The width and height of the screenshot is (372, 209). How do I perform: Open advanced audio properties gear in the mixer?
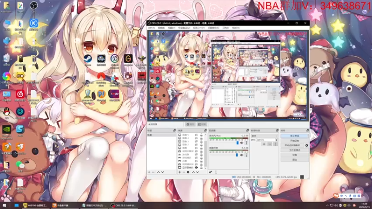point(211,172)
